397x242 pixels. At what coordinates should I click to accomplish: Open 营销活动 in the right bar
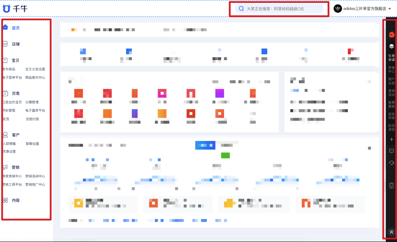(391, 93)
